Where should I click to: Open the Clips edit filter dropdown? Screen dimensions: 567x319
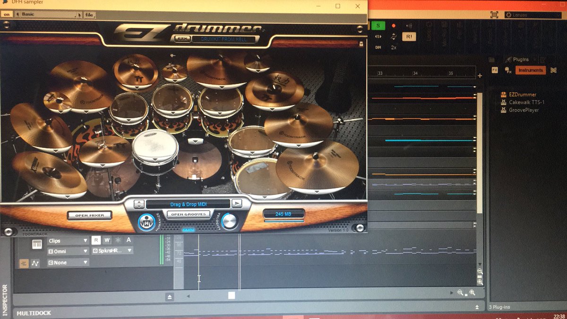click(68, 241)
